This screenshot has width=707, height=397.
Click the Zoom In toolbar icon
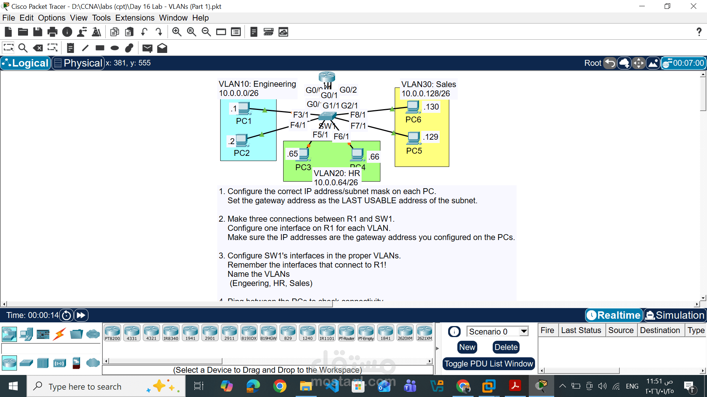[177, 32]
